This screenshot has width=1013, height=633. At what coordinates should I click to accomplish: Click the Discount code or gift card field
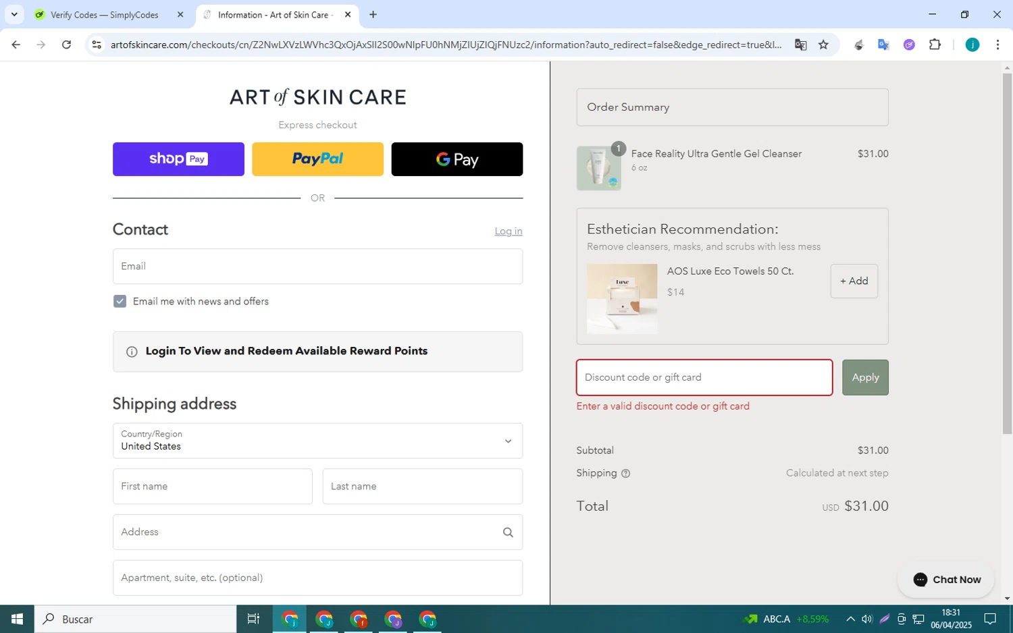point(704,377)
